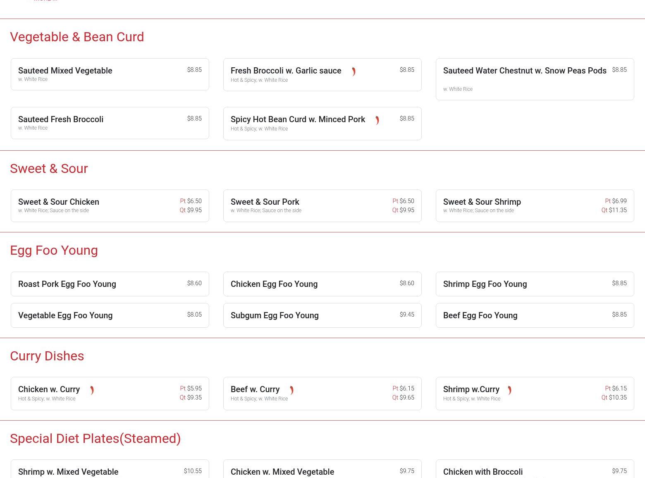
Task: Click the spicy pepper icon by Shrimp w.Curry
Action: [509, 390]
